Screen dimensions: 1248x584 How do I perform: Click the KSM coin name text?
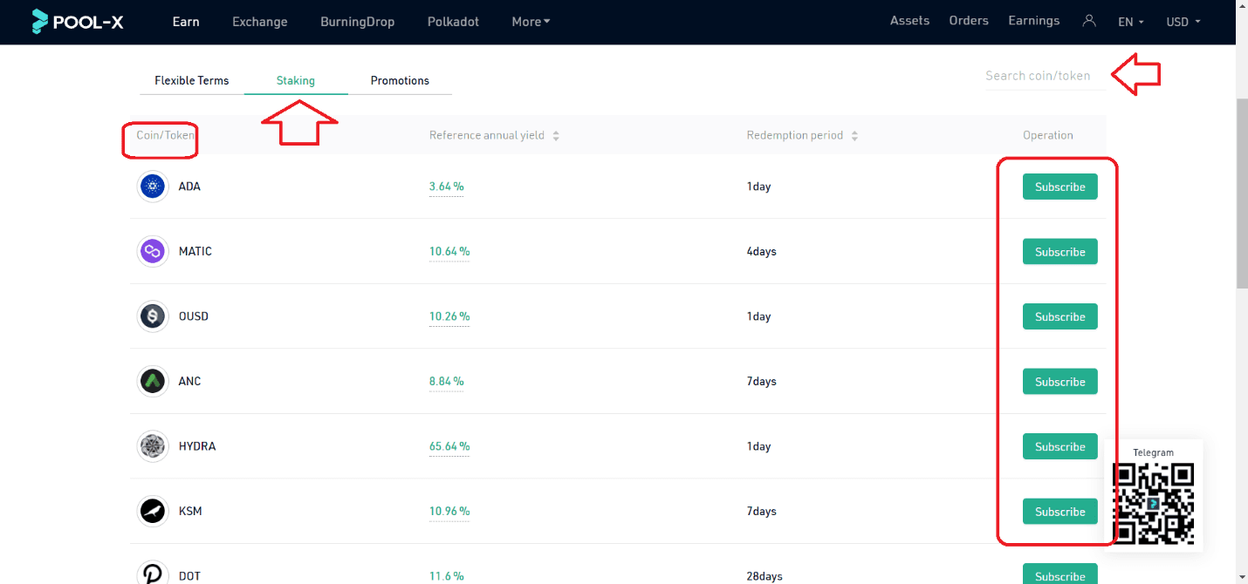click(x=190, y=511)
